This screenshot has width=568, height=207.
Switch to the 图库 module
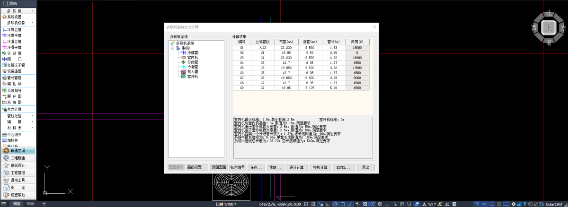click(18, 187)
